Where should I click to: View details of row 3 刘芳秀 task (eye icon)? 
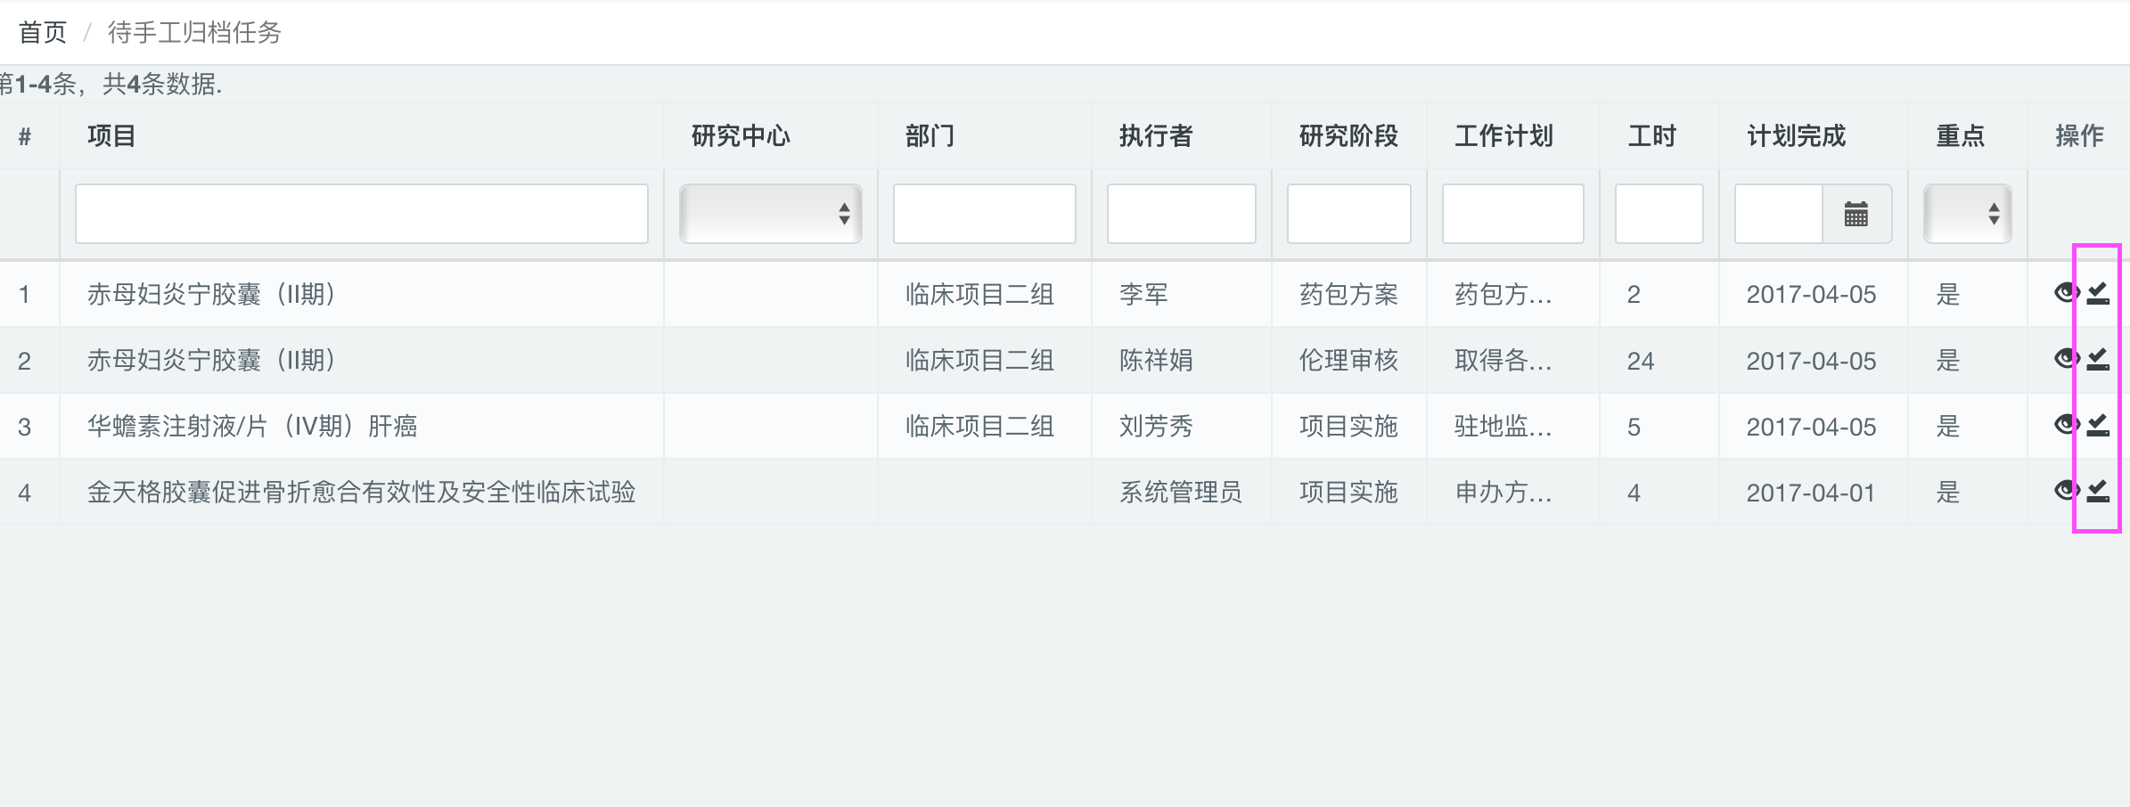pos(2066,424)
